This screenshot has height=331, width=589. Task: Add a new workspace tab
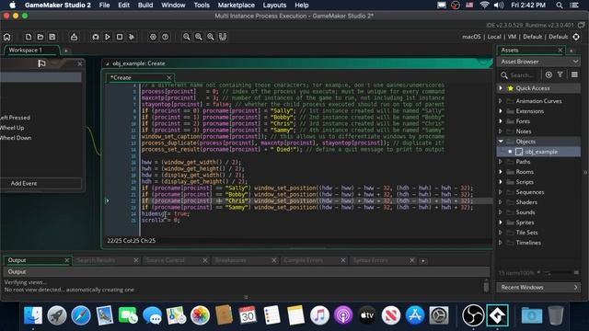click(x=65, y=51)
